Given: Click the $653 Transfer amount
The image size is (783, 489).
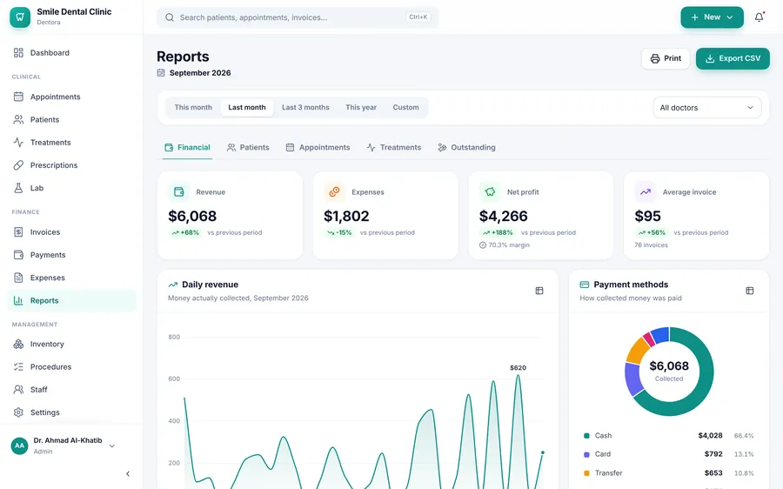Looking at the screenshot, I should coord(713,473).
